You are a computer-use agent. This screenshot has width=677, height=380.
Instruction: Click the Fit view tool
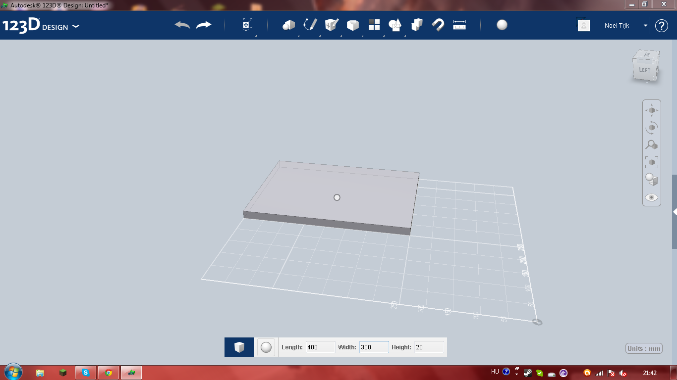[x=652, y=162]
